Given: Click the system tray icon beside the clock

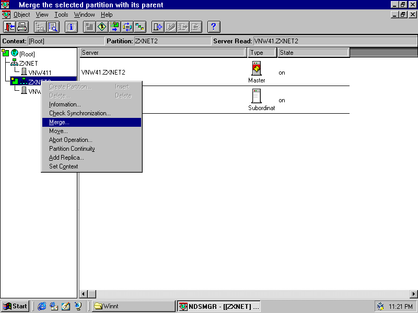Looking at the screenshot, I should [x=381, y=307].
